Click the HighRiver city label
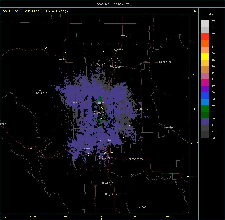The height and width of the screenshot is (220, 225). point(112,194)
